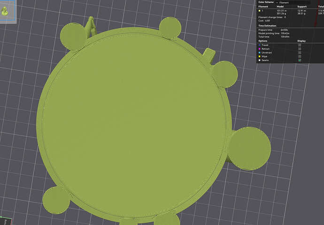Enable the Retract display checkbox
324x225 pixels.
300,49
